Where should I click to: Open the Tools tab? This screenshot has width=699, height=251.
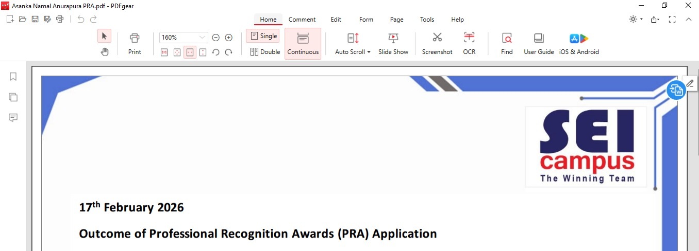(427, 20)
